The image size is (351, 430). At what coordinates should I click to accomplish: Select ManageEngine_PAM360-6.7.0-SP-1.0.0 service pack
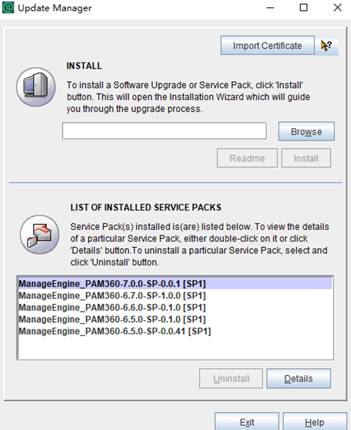[x=175, y=296]
